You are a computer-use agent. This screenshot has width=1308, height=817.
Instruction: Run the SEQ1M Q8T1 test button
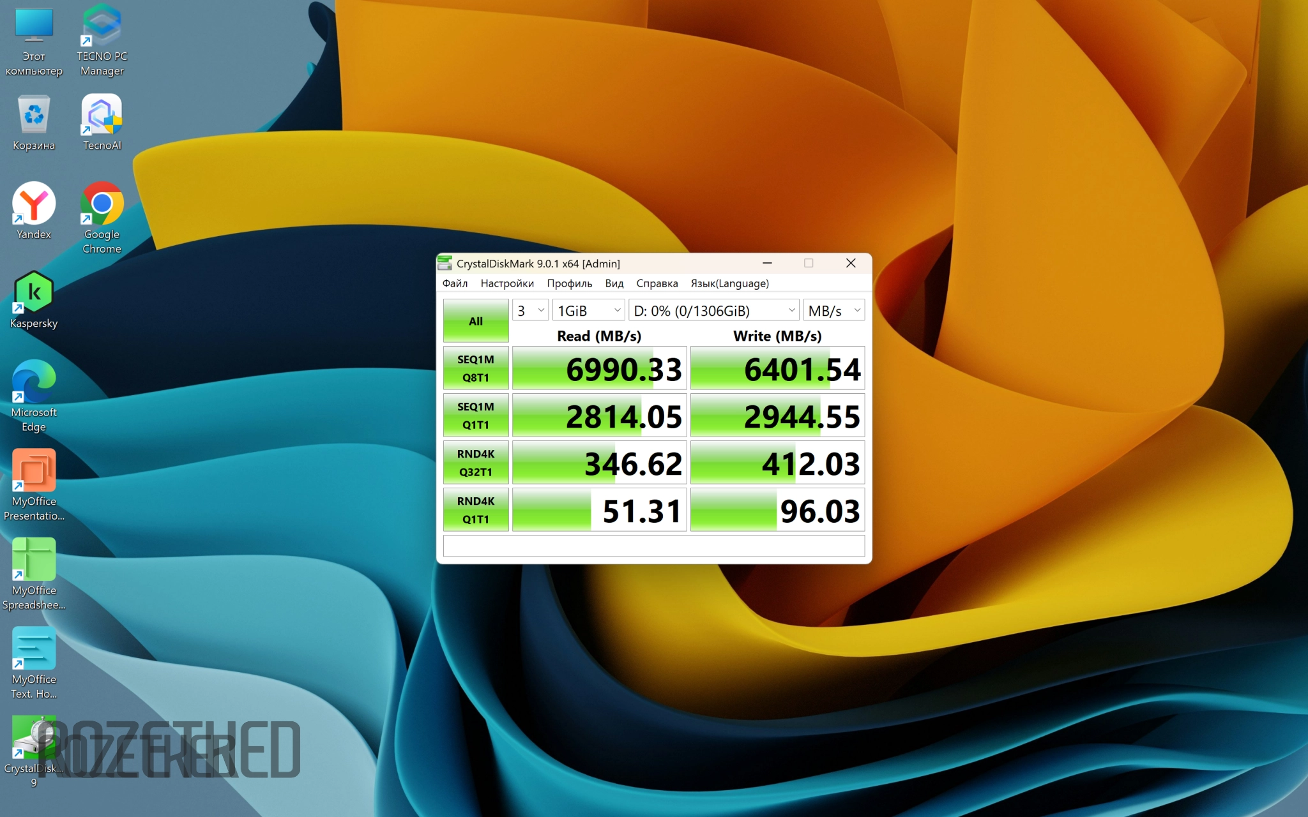pyautogui.click(x=476, y=368)
